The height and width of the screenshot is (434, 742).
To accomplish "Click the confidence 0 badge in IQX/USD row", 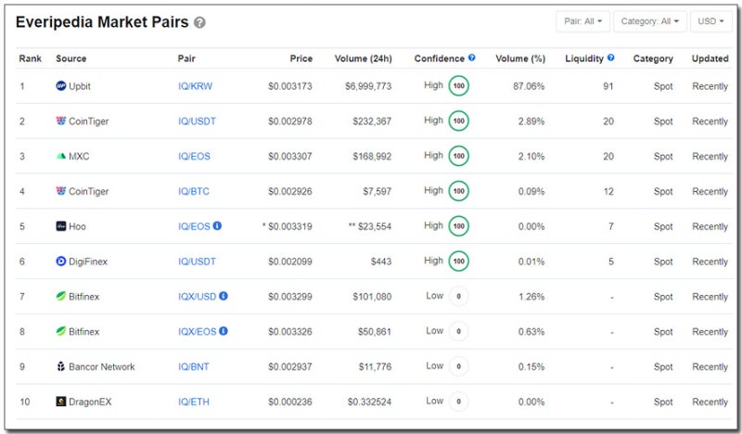I will (x=458, y=296).
